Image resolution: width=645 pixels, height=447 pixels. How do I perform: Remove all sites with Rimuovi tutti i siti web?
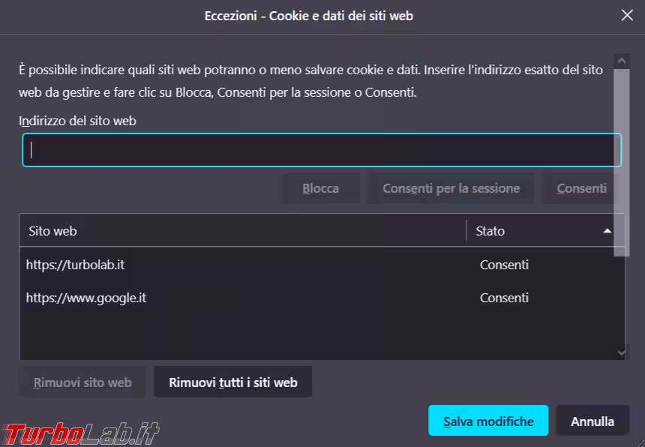point(233,382)
